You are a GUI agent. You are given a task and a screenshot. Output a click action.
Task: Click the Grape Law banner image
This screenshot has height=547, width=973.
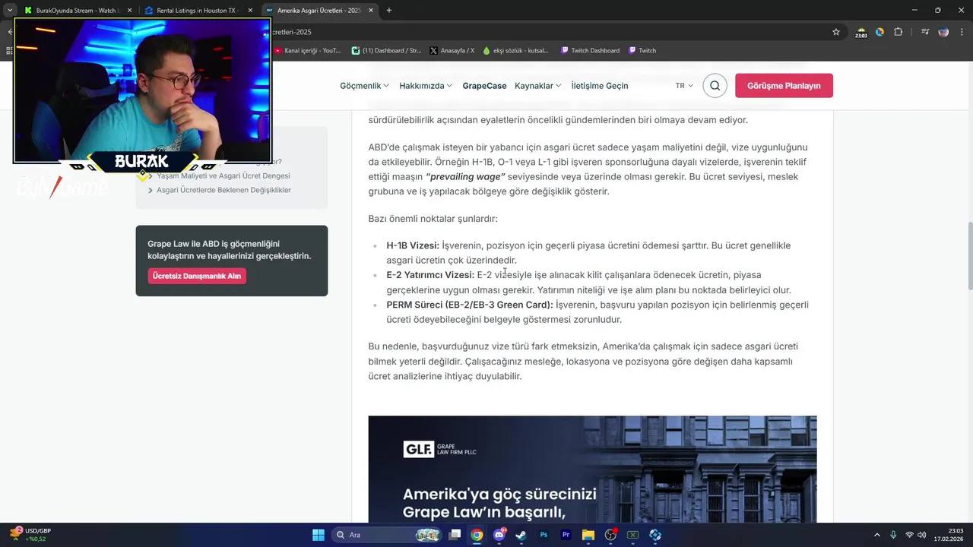coord(592,469)
